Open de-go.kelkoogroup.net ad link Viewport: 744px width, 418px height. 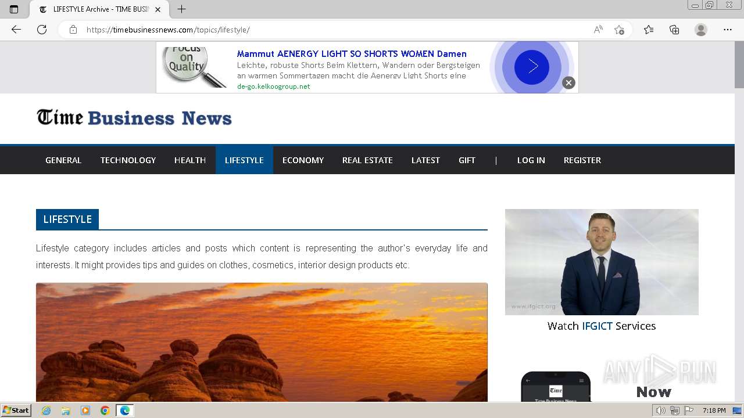pos(273,87)
